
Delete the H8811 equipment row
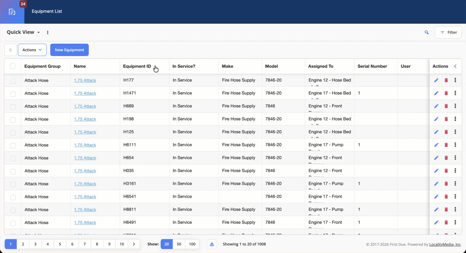point(446,210)
